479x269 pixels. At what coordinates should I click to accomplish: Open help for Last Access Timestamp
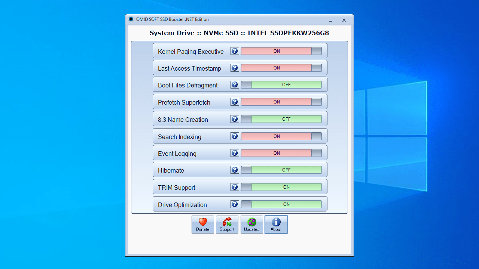coord(235,68)
